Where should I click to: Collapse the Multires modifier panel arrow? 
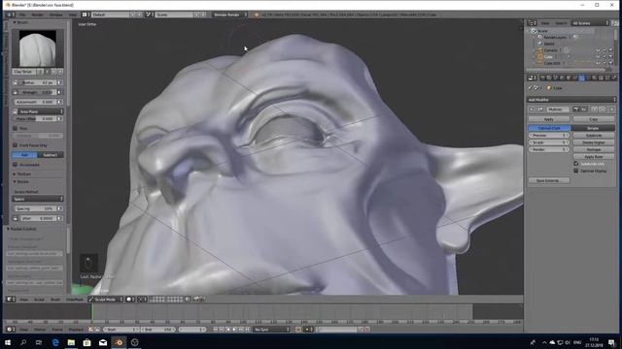click(x=532, y=110)
